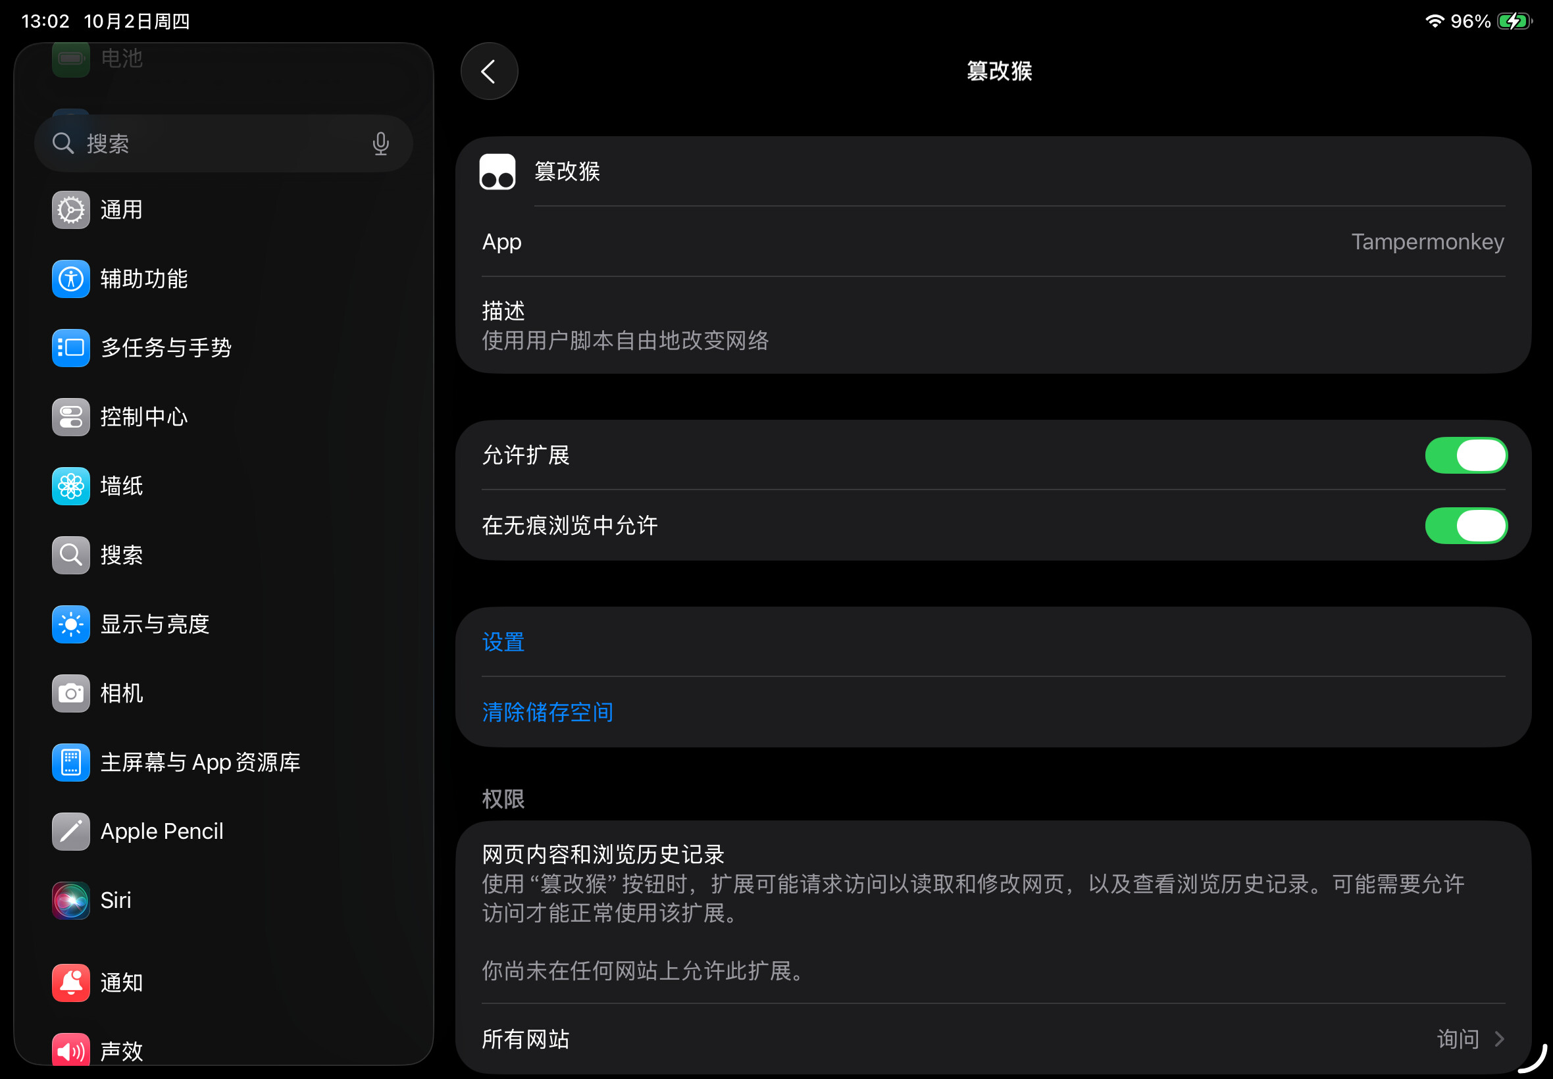The image size is (1553, 1079).
Task: Open 所有网站 permission chevron row
Action: tap(1498, 1038)
